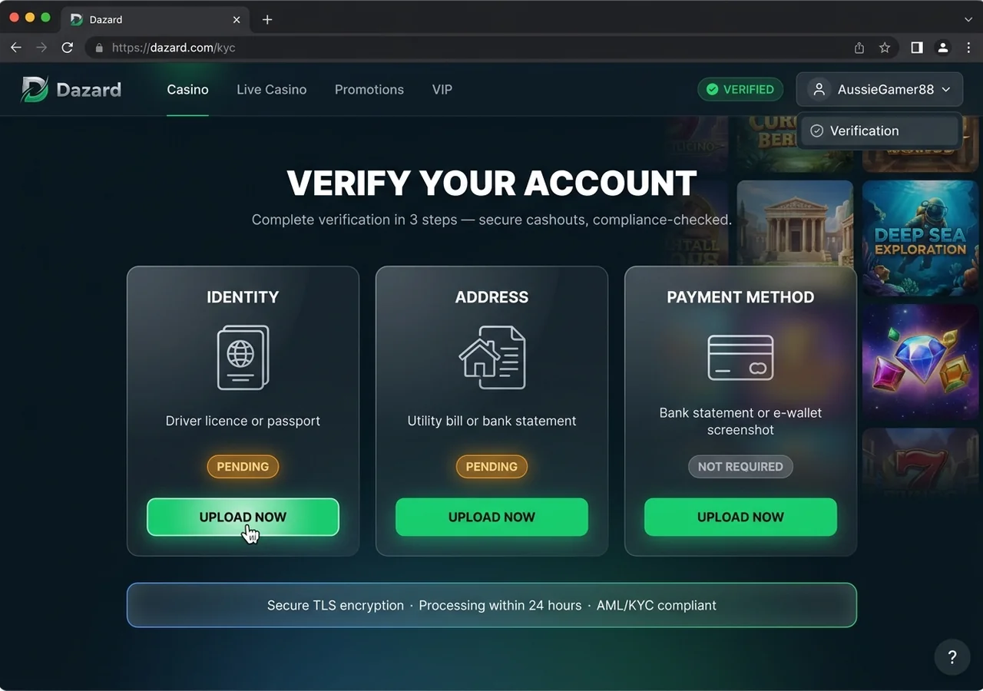Click the Dazard logo icon
Viewport: 983px width, 691px height.
pyautogui.click(x=35, y=90)
